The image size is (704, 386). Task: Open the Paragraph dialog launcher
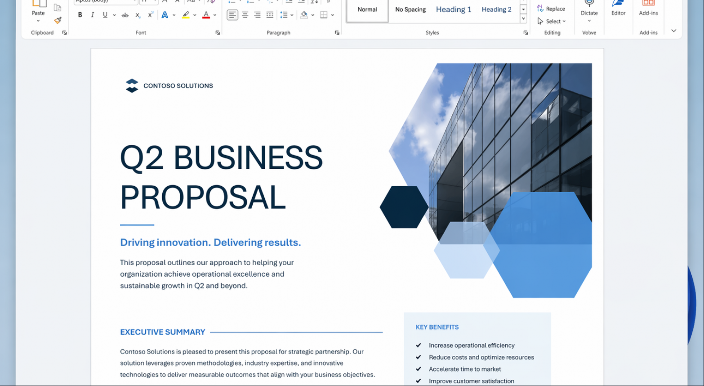337,33
